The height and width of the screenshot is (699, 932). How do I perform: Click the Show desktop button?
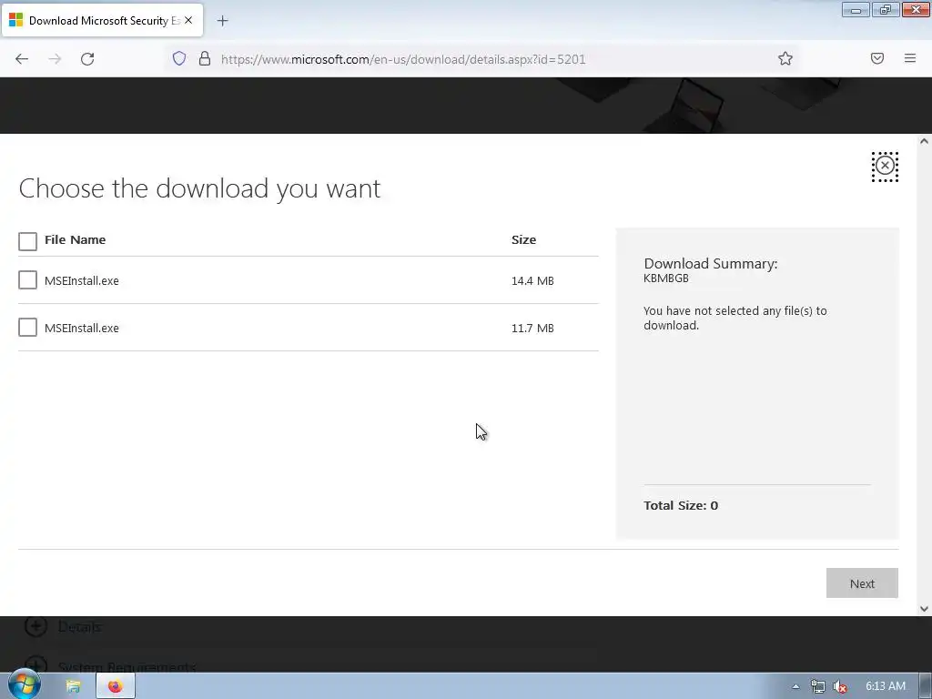(x=925, y=686)
